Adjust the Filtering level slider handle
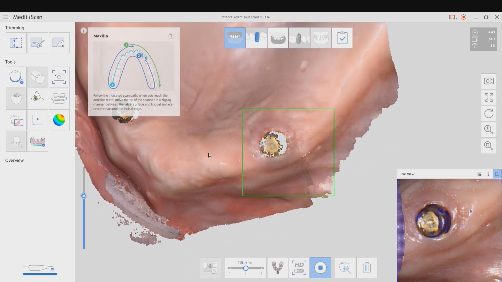502x282 pixels. click(246, 268)
